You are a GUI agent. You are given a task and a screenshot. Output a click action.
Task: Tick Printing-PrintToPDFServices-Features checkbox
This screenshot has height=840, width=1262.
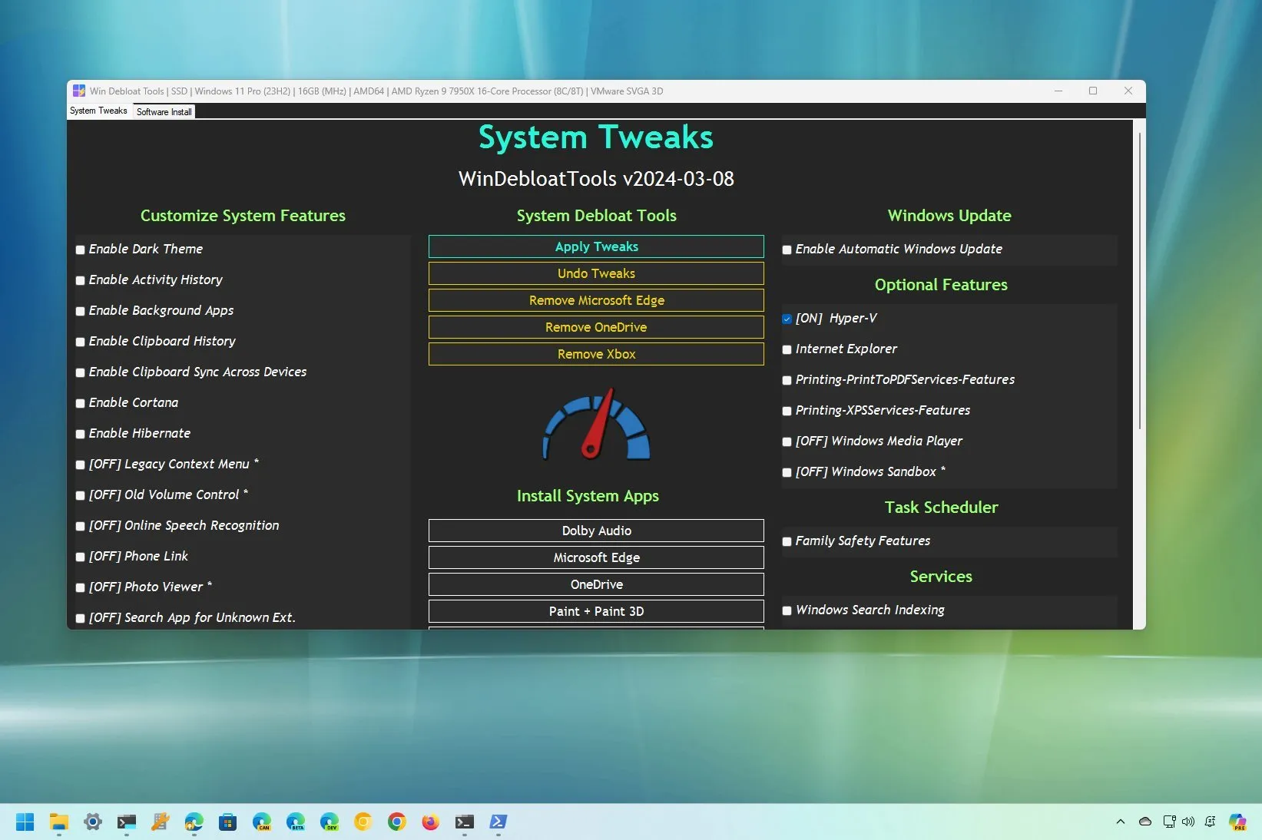point(787,380)
